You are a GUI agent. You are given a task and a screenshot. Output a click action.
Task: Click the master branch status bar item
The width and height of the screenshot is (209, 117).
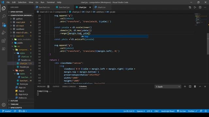(7, 111)
